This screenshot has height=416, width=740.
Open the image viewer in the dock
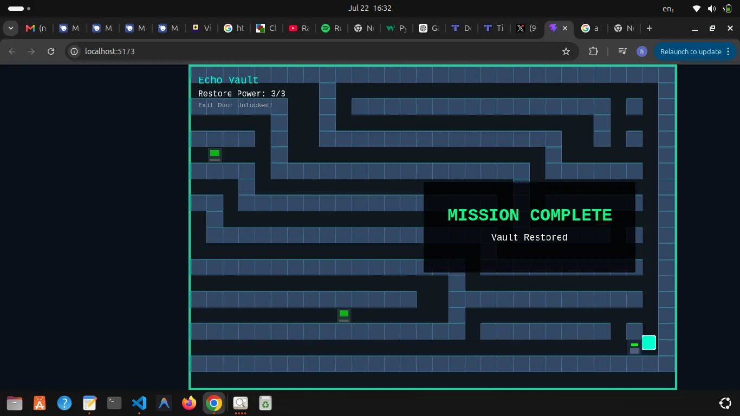pyautogui.click(x=240, y=403)
